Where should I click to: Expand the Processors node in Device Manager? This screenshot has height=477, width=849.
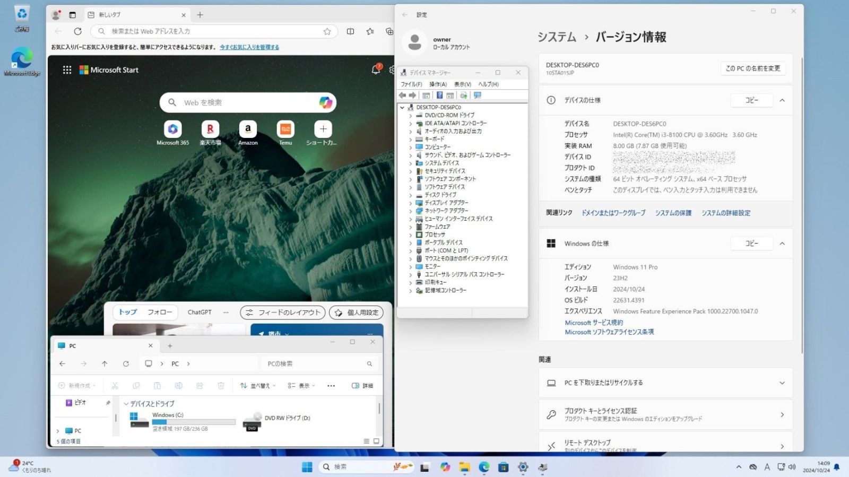pyautogui.click(x=410, y=235)
